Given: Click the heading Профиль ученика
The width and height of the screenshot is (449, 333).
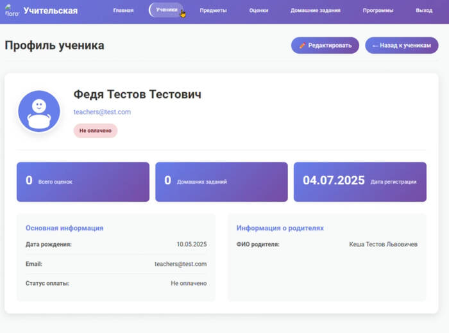Looking at the screenshot, I should [x=55, y=45].
